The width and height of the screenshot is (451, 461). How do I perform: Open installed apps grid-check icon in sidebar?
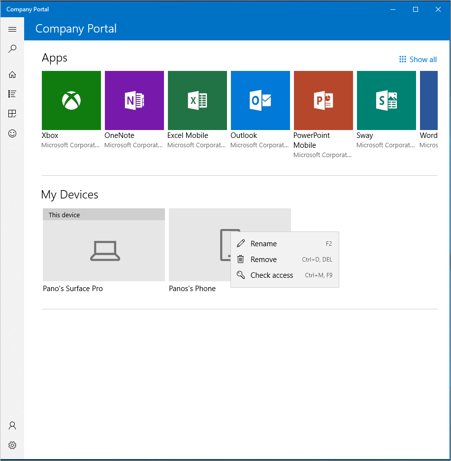pos(12,113)
